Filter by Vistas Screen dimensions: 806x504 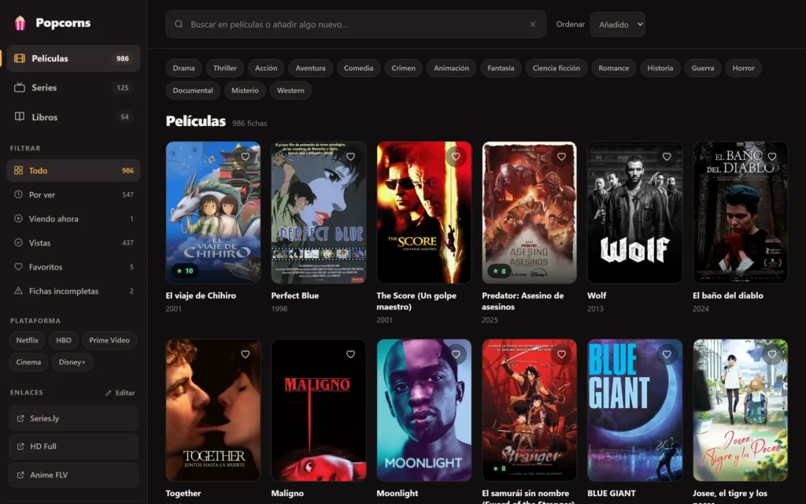point(73,243)
